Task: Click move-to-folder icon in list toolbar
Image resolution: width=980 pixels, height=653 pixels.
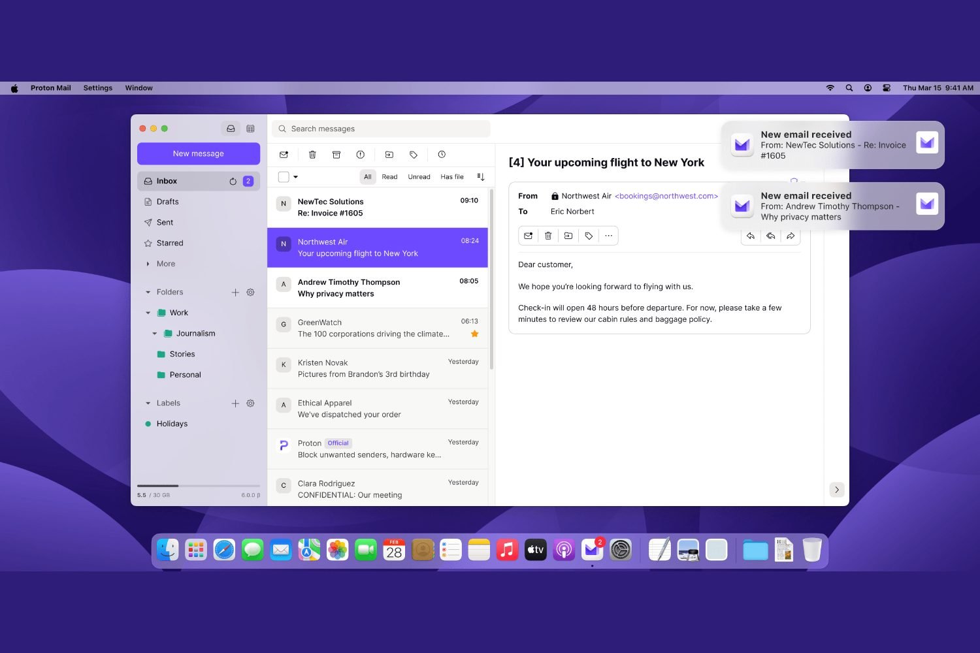Action: 389,155
